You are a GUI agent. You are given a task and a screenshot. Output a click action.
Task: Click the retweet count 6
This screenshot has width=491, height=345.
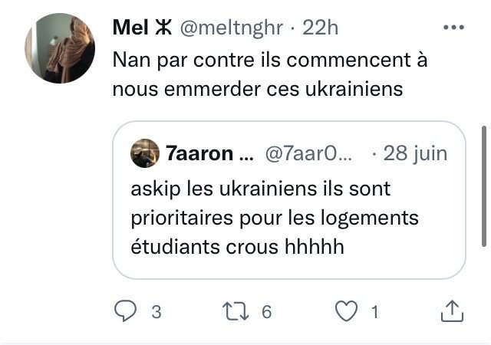pos(266,312)
